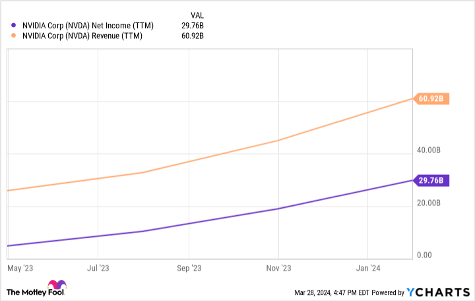This screenshot has height=301, width=475.
Task: Click the purple Net Income legend dot
Action: (x=15, y=25)
